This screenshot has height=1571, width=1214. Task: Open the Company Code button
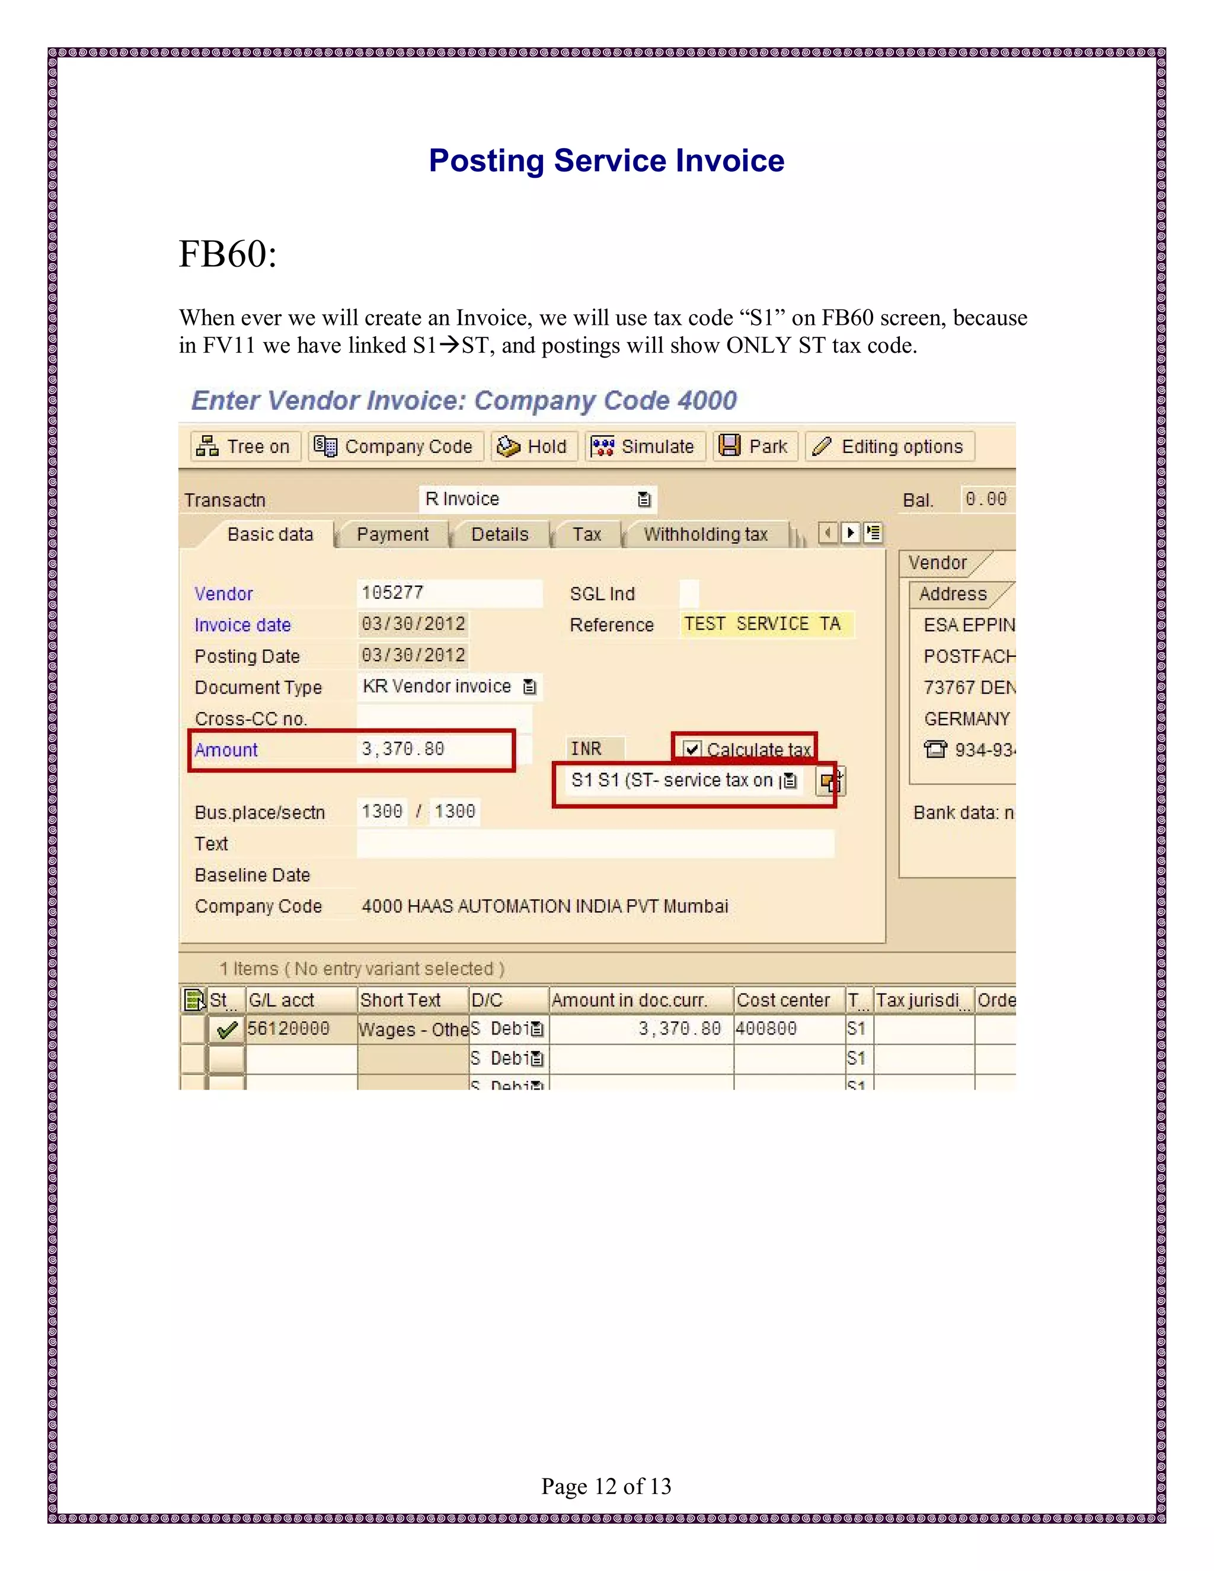[395, 446]
